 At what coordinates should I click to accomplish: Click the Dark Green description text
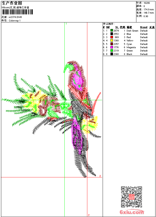[x=132, y=31]
